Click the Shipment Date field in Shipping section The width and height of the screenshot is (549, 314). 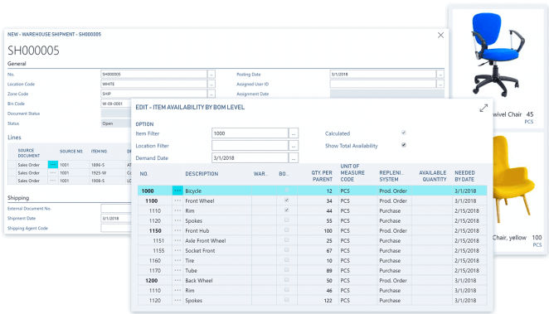[x=116, y=218]
